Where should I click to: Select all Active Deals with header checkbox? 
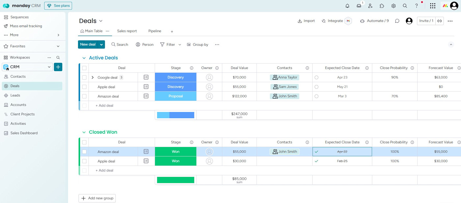point(84,68)
